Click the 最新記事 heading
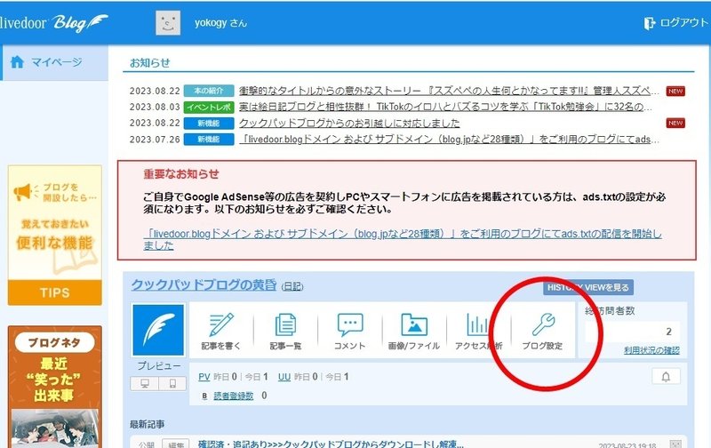 pyautogui.click(x=147, y=424)
